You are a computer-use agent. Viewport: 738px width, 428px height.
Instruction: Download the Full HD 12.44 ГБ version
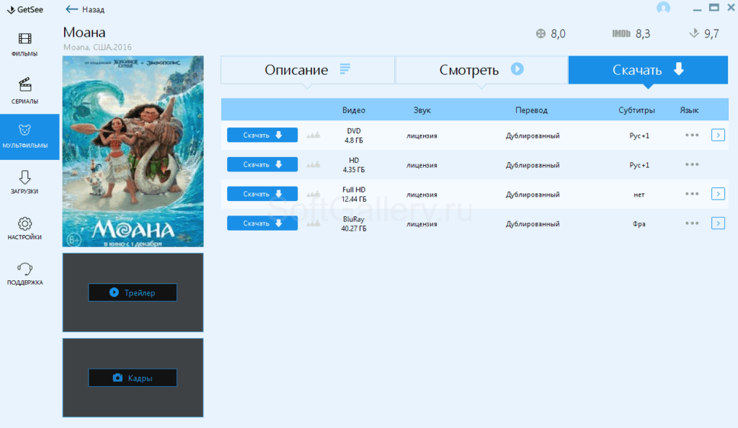click(262, 194)
